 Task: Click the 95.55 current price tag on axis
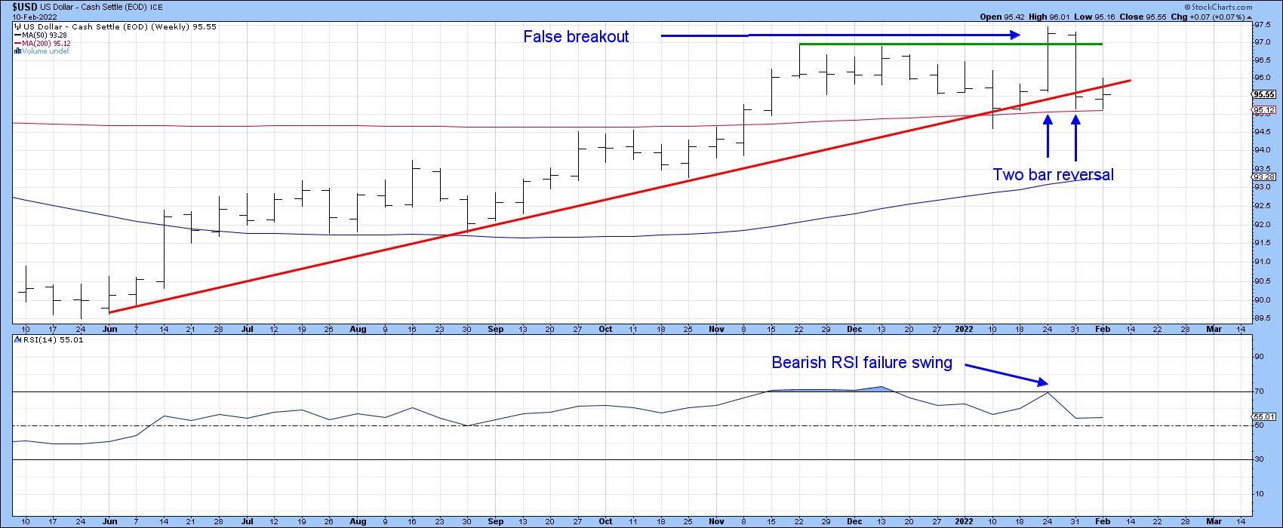click(1263, 95)
